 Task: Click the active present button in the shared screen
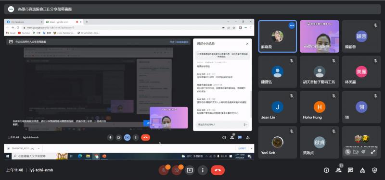click(x=127, y=137)
